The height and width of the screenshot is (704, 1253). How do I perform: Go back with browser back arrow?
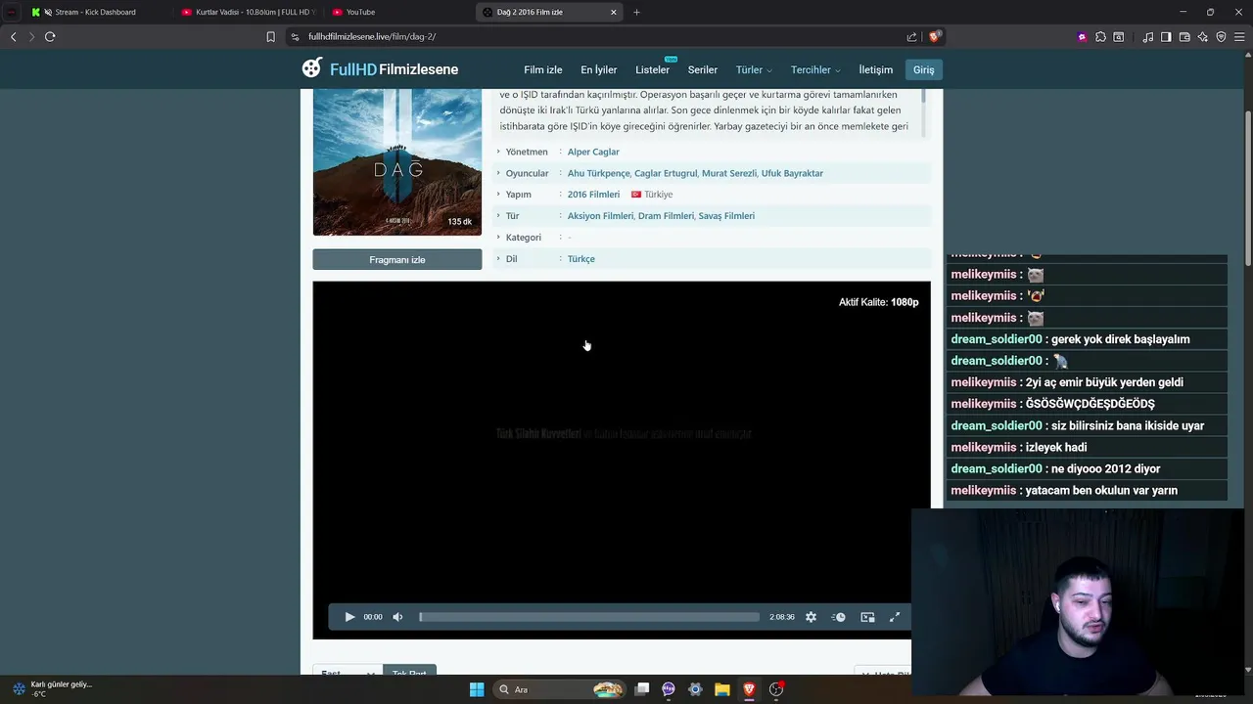[14, 37]
